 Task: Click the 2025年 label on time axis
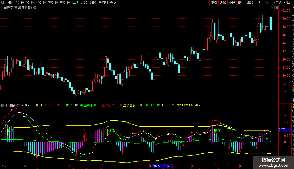pyautogui.click(x=6, y=166)
